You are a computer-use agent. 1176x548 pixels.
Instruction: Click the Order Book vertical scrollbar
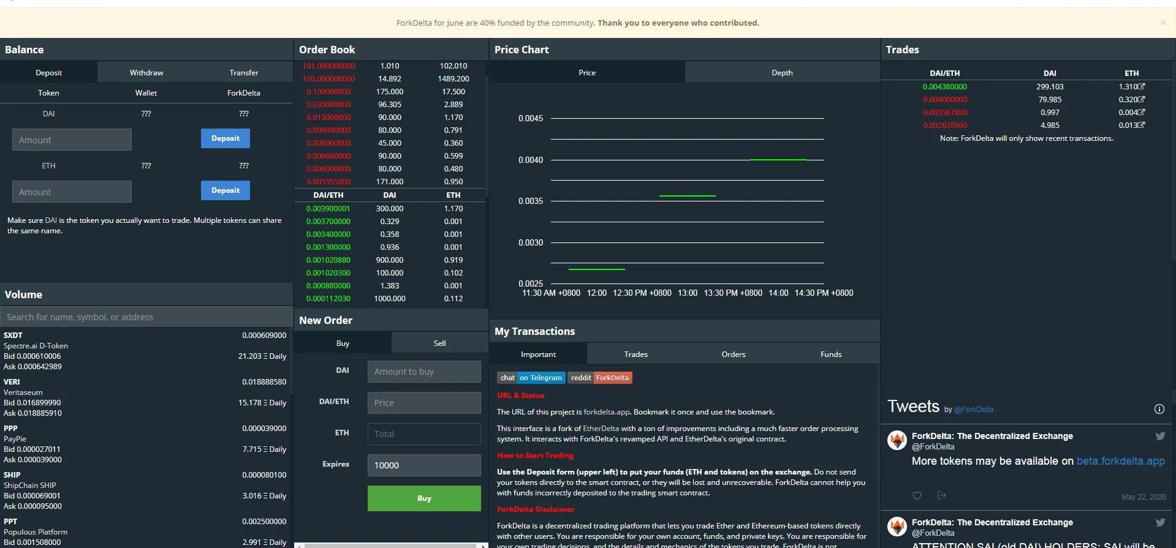click(x=487, y=138)
